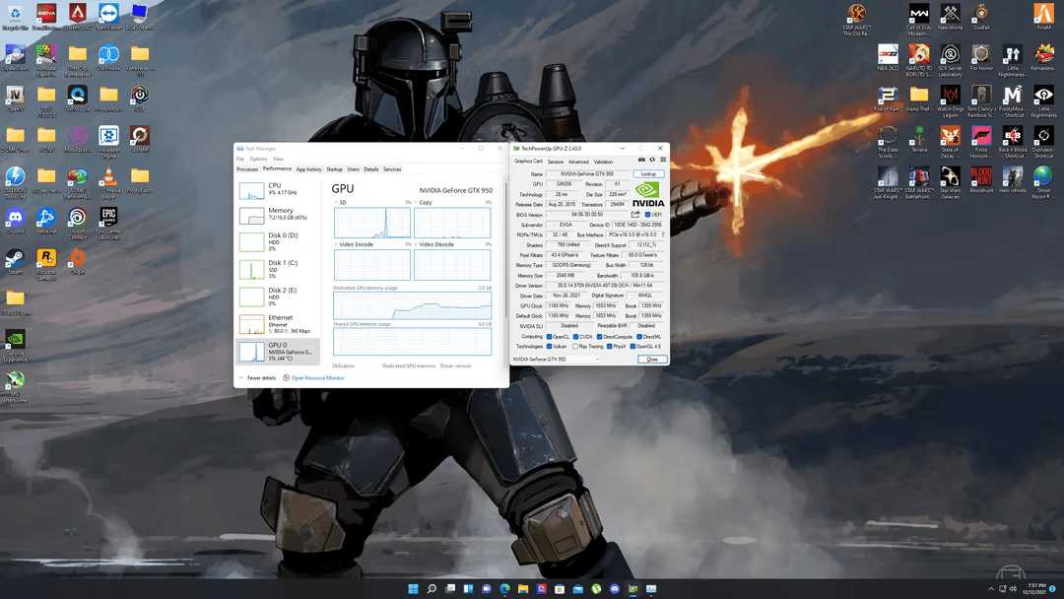Toggle the UEFI checkbox in GPU-Z

coord(647,215)
